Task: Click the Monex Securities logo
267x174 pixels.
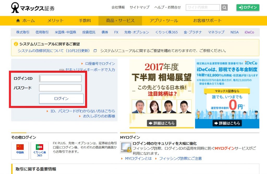Action: pos(33,8)
